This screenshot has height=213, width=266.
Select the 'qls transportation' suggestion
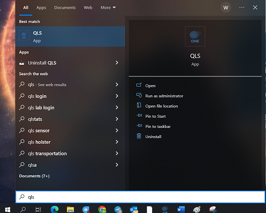70,153
